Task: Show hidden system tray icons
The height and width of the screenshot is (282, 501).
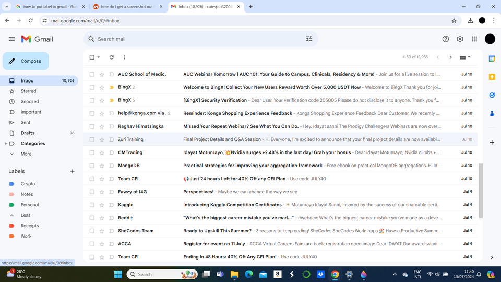Action: (395, 274)
